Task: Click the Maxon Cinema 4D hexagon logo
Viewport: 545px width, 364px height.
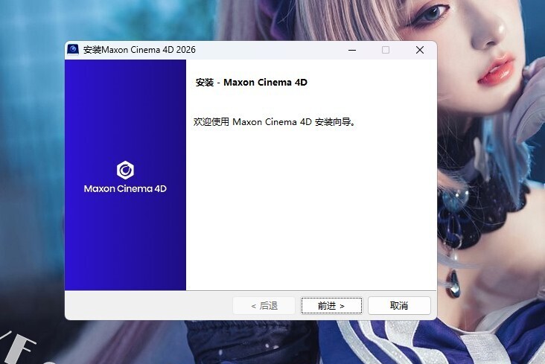Action: pyautogui.click(x=125, y=170)
